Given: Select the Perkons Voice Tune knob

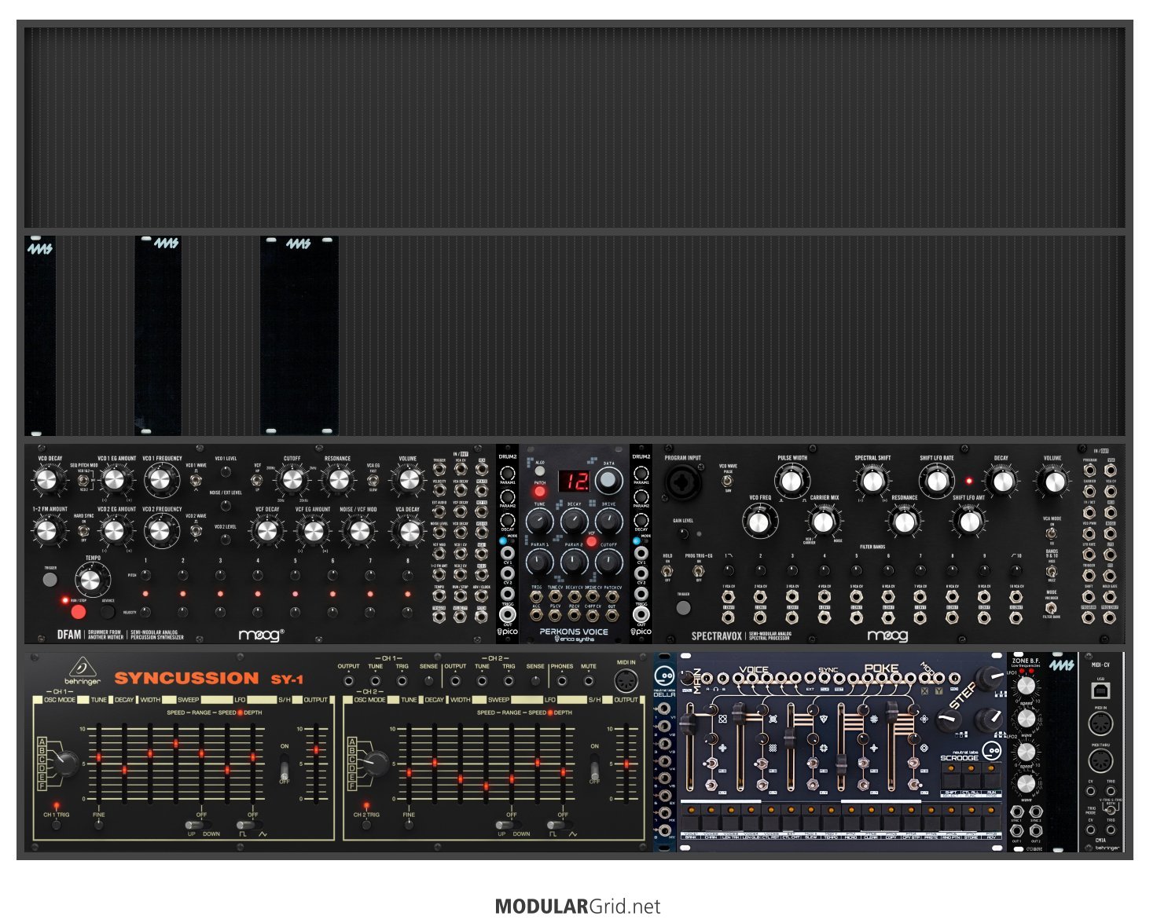Looking at the screenshot, I should point(539,521).
